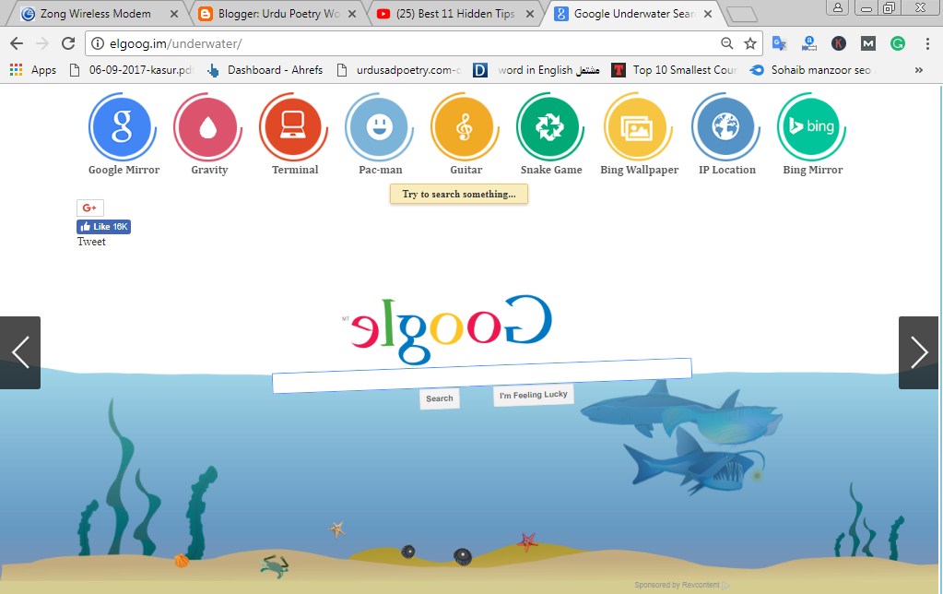943x594 pixels.
Task: Click the Google+ share icon
Action: pyautogui.click(x=90, y=208)
